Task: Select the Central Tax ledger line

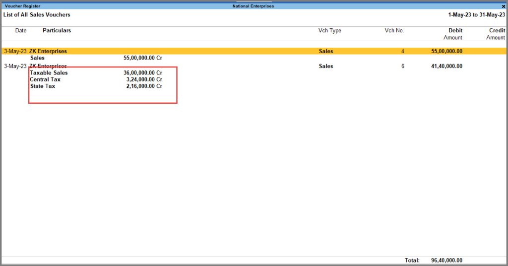Action: coord(96,79)
